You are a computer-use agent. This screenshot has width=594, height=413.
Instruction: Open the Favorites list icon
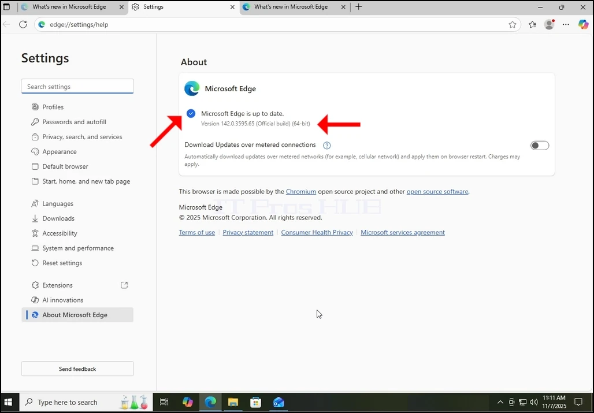tap(533, 25)
